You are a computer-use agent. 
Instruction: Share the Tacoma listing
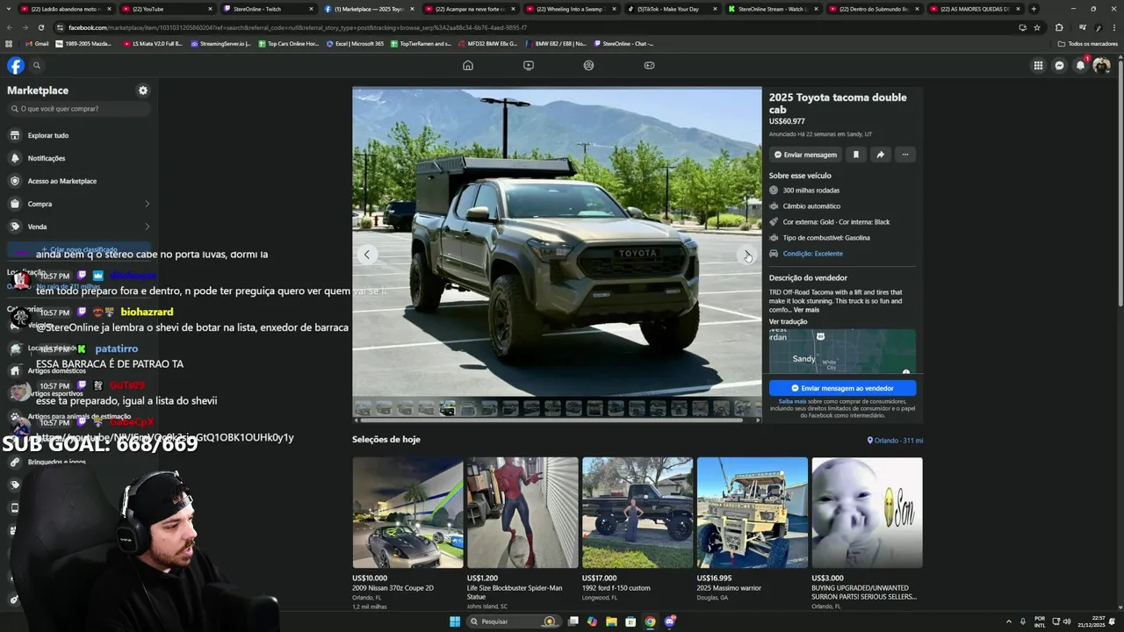(880, 154)
